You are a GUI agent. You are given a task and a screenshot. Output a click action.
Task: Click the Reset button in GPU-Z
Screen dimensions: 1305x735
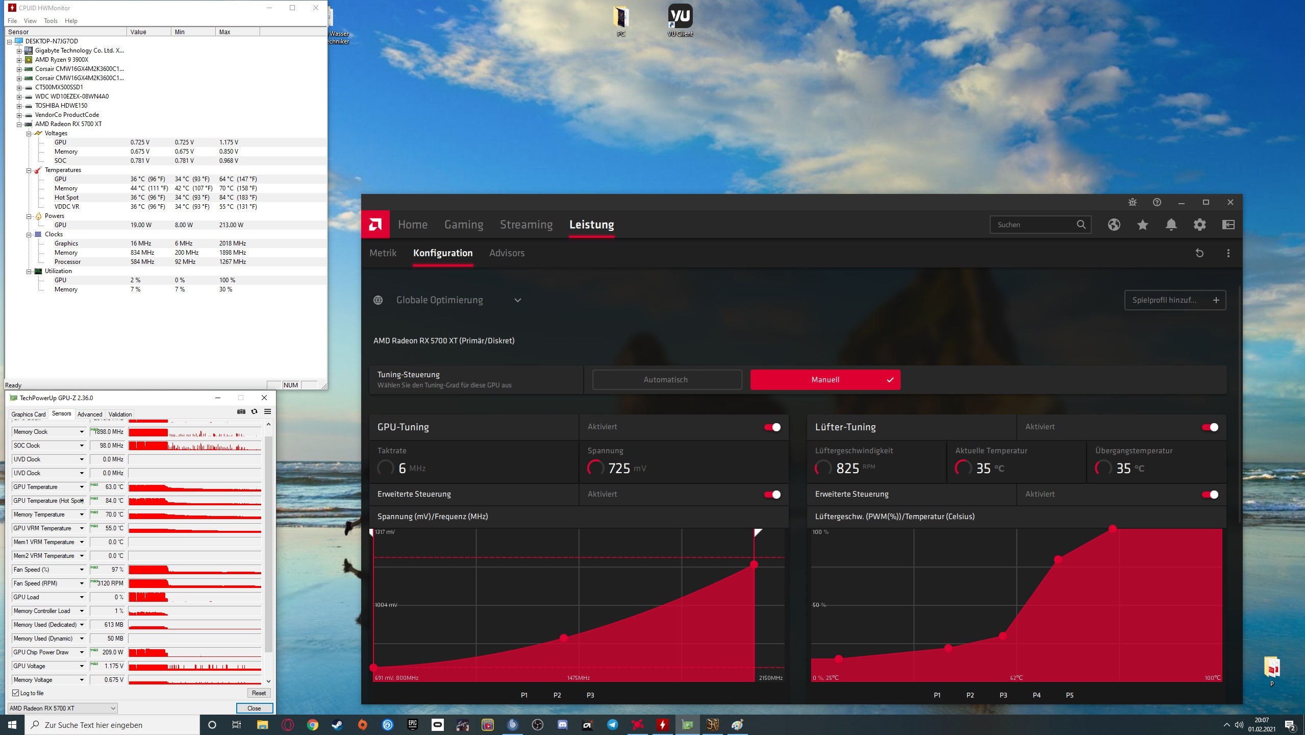tap(259, 693)
